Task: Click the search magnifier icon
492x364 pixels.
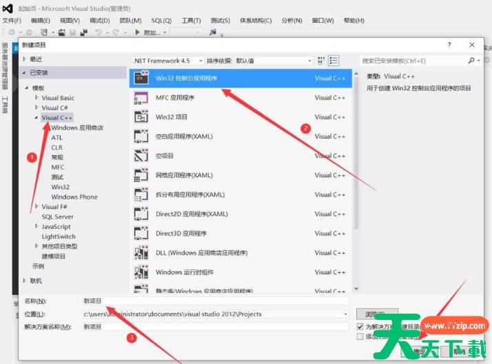Action: [x=471, y=61]
